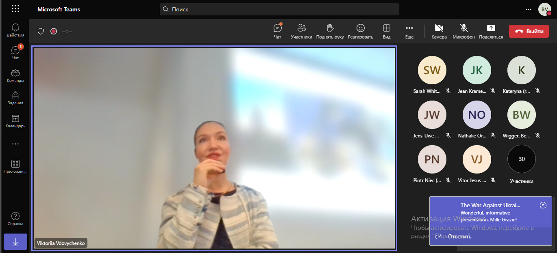557x253 pixels.
Task: Open the BV profile avatar menu
Action: [x=545, y=9]
